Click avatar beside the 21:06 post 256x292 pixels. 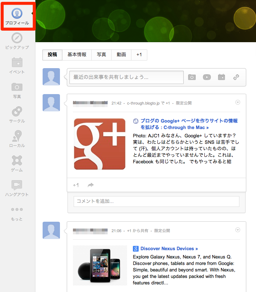[x=51, y=230]
